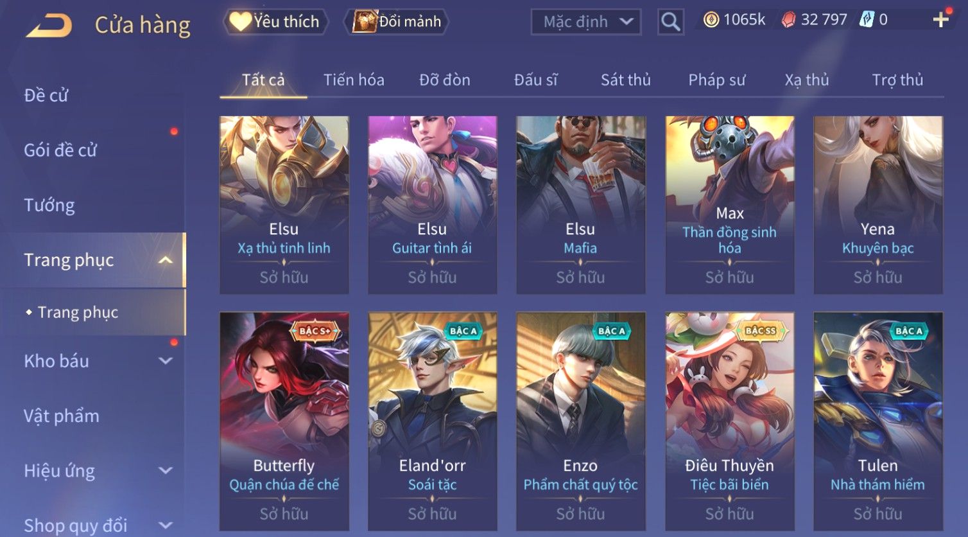Open Gói đề cử in sidebar
Viewport: 968px width, 537px height.
[60, 150]
